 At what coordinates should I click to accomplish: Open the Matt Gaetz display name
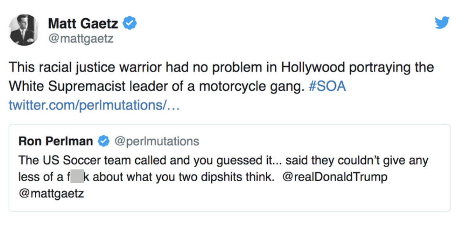(83, 24)
